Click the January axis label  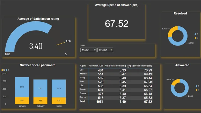22,106
